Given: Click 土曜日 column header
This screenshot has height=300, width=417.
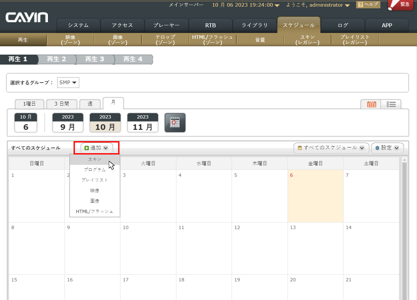Looking at the screenshot, I should pyautogui.click(x=371, y=163).
